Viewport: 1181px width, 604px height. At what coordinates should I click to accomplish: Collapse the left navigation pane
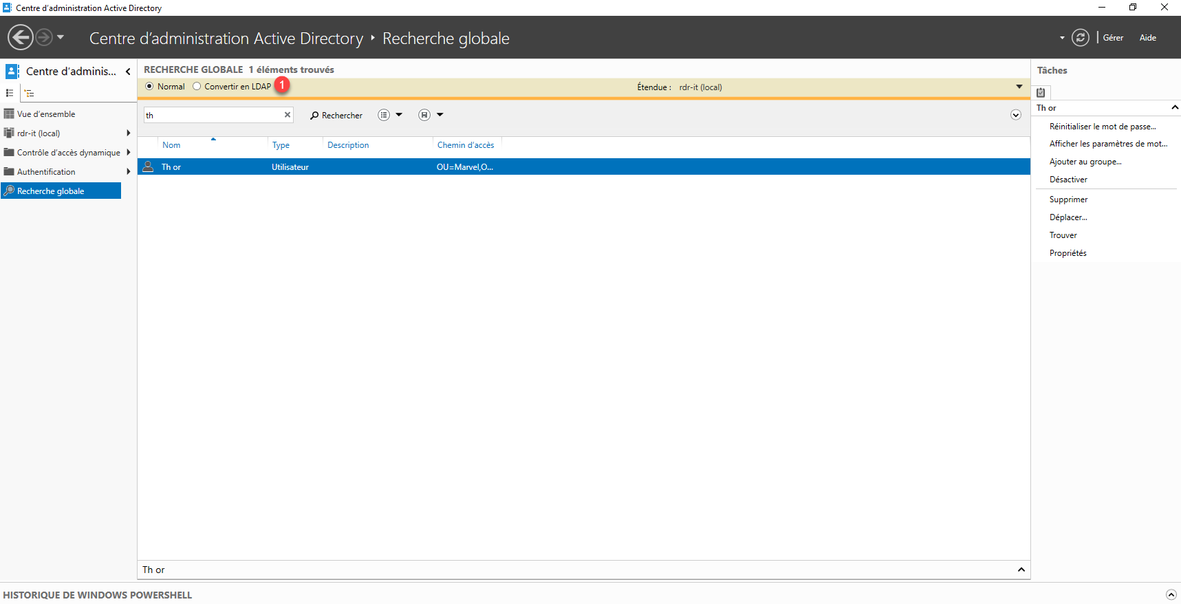pos(128,72)
